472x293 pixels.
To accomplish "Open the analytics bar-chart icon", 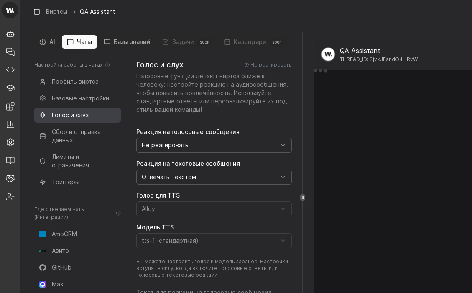I will coord(10,124).
